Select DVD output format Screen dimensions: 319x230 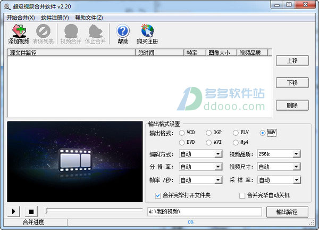pyautogui.click(x=181, y=142)
